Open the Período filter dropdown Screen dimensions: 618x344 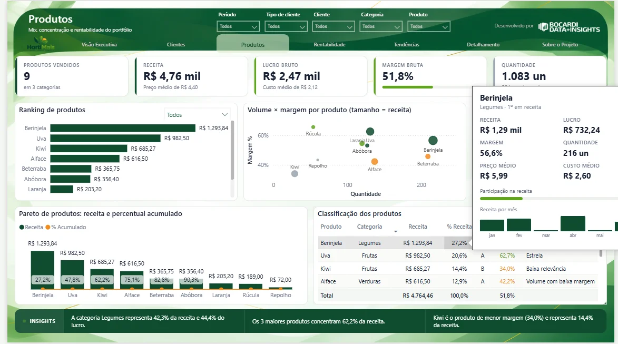238,26
